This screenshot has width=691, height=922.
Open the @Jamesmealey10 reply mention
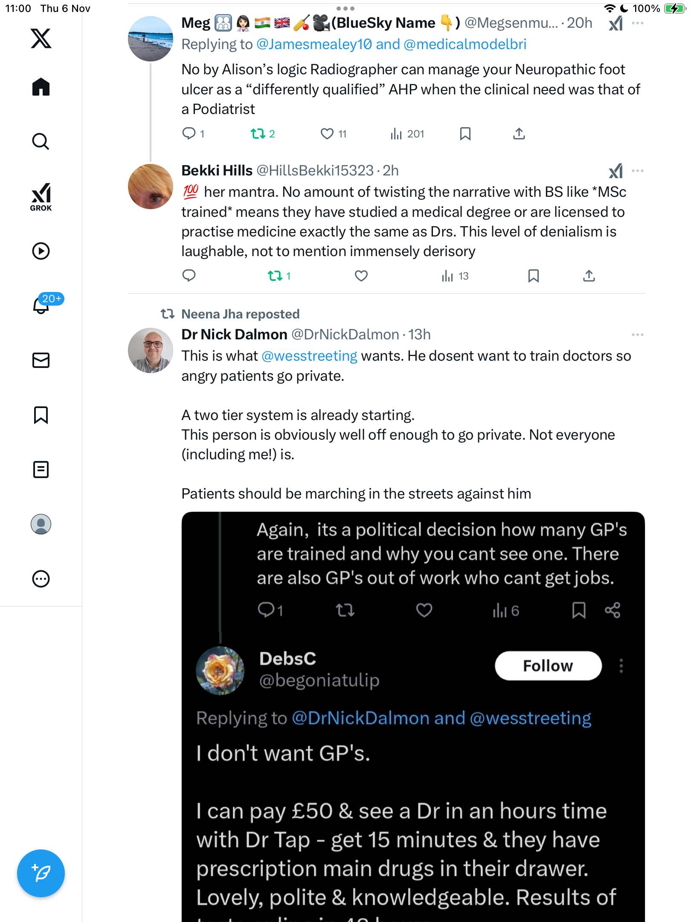point(314,44)
